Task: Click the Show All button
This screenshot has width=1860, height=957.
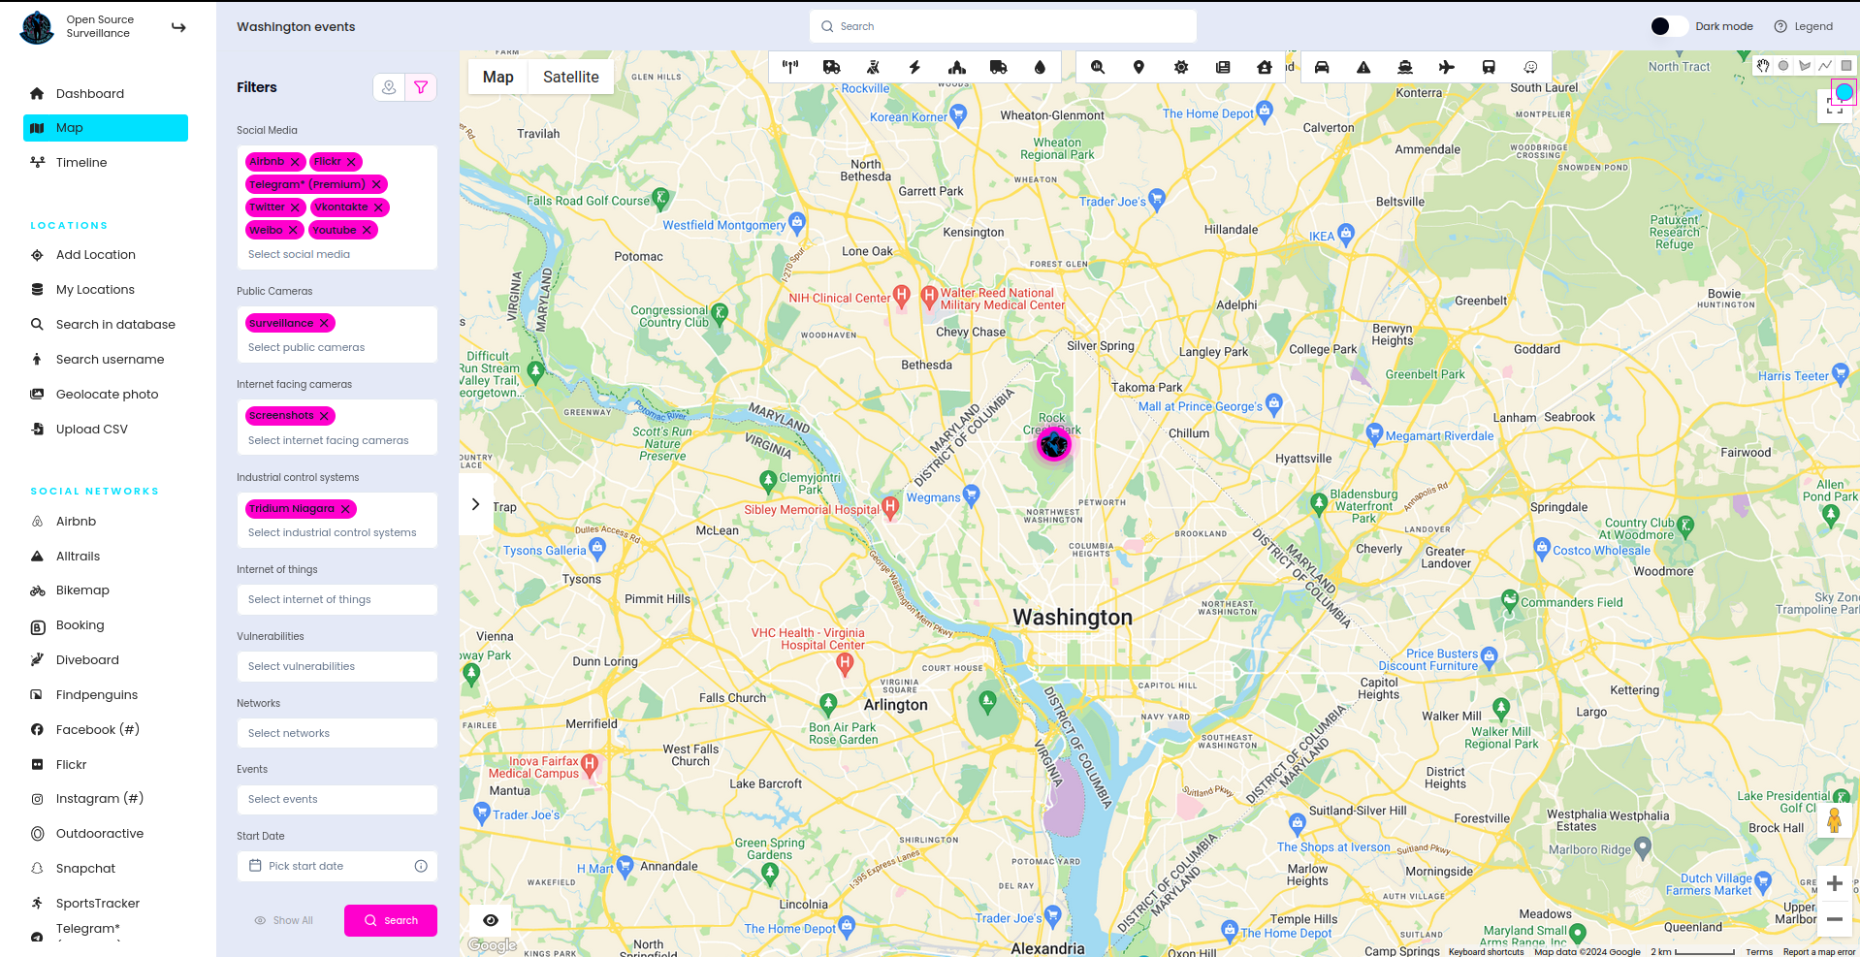Action: 283,920
